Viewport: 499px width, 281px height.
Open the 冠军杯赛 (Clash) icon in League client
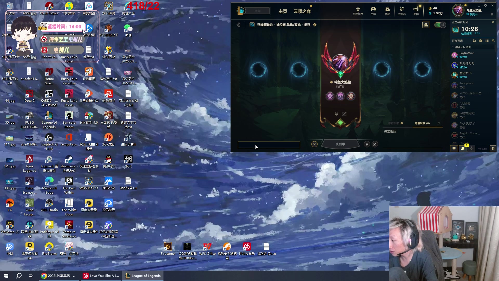click(358, 11)
